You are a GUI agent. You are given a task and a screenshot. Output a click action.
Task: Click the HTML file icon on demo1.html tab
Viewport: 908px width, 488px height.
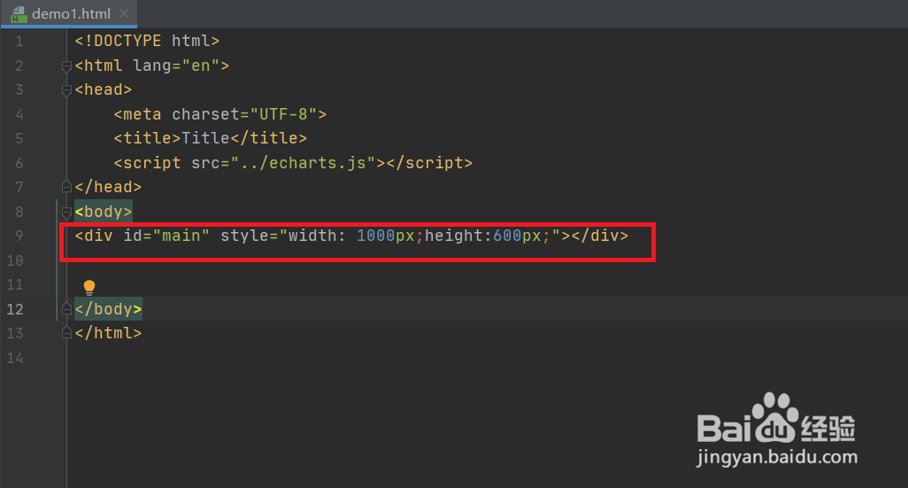[x=19, y=14]
